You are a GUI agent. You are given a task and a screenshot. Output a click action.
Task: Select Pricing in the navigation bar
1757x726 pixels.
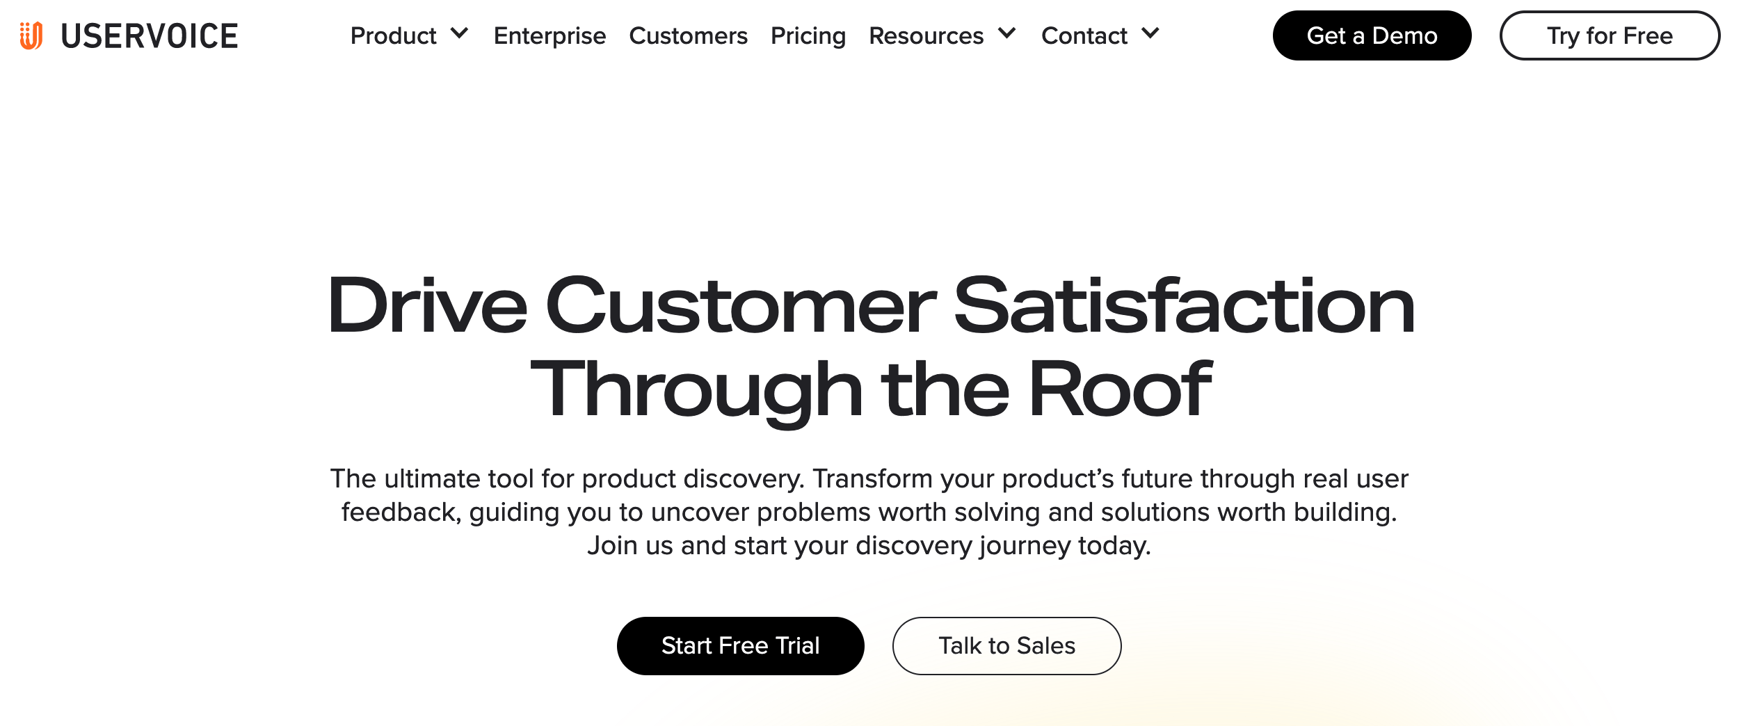point(808,35)
